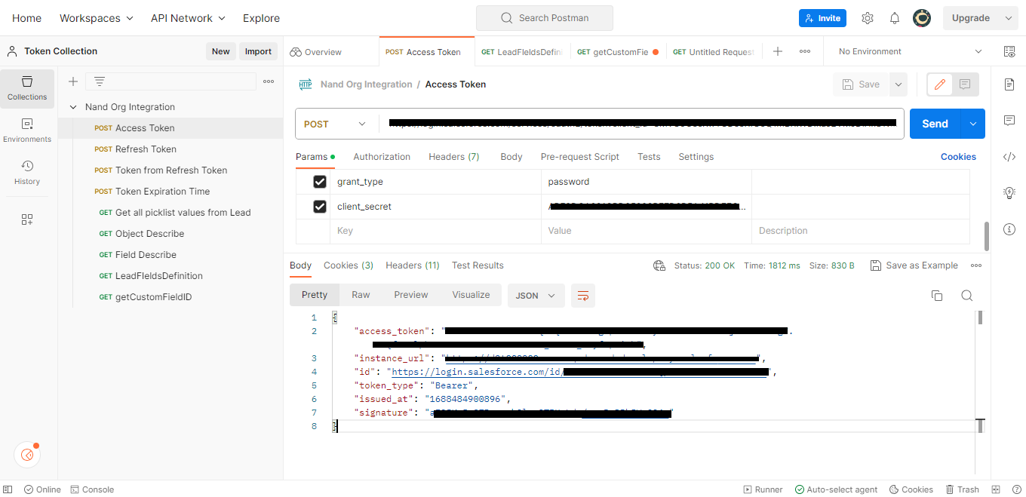1026x497 pixels.
Task: Toggle response line wrap icon
Action: (x=583, y=296)
